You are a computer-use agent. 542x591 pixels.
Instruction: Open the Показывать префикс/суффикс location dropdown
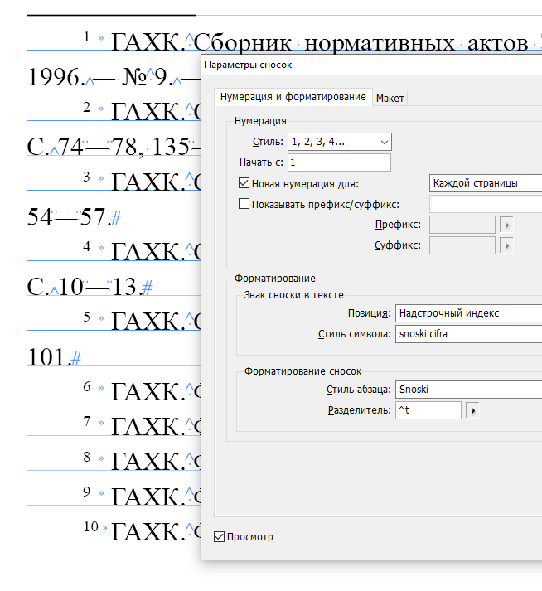point(486,204)
